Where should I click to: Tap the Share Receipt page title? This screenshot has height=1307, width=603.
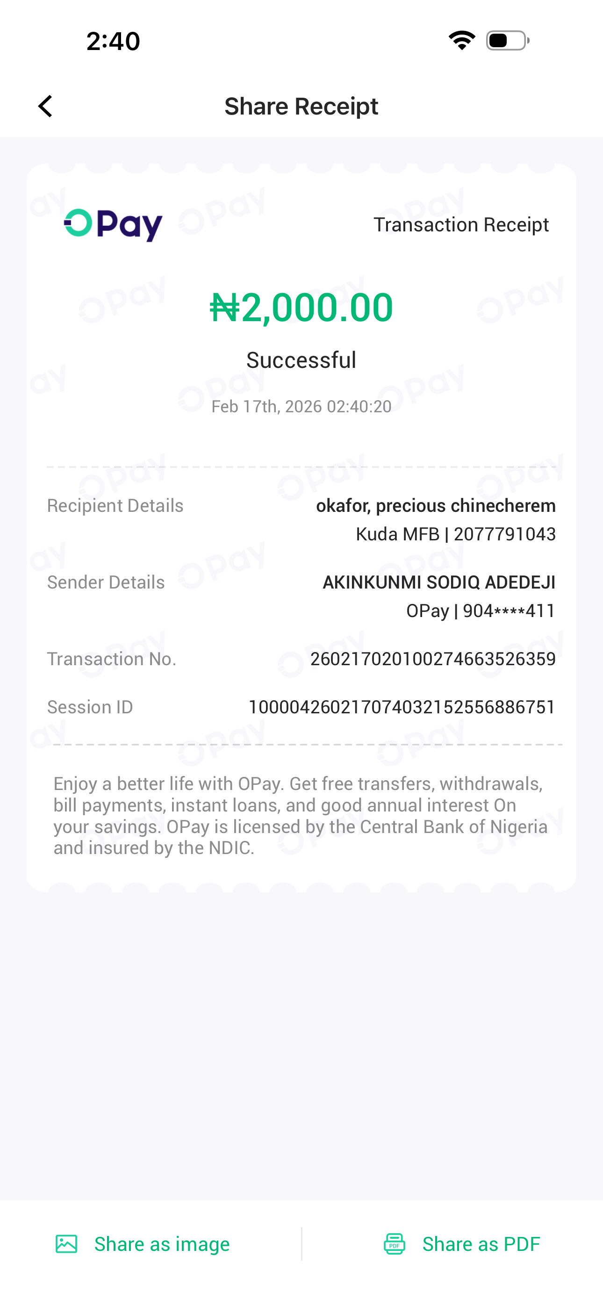tap(301, 107)
